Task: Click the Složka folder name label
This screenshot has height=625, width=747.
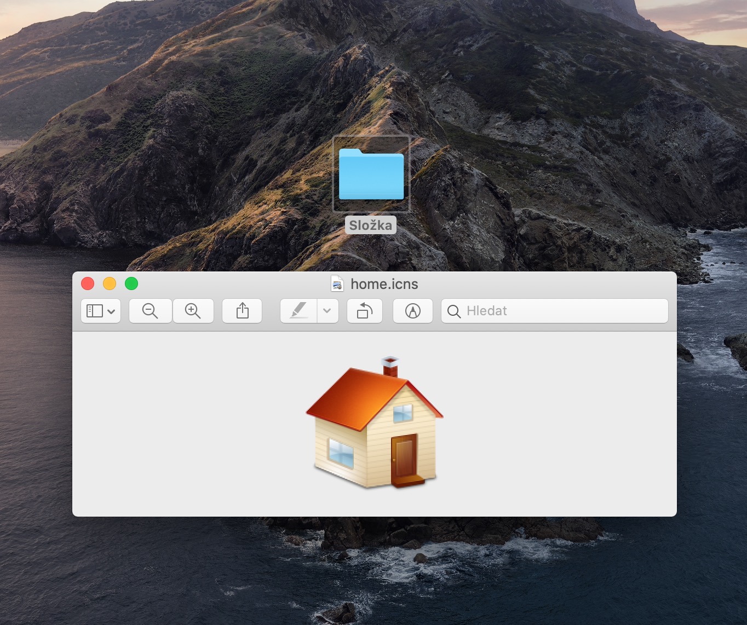Action: 371,225
